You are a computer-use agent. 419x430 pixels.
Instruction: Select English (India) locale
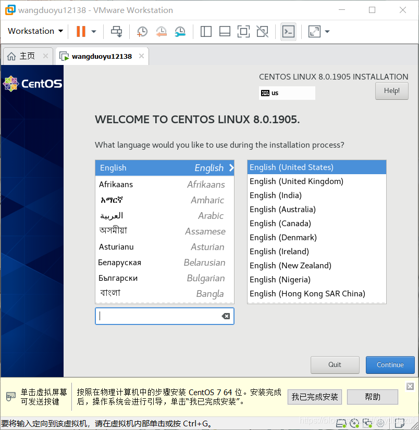click(x=317, y=196)
